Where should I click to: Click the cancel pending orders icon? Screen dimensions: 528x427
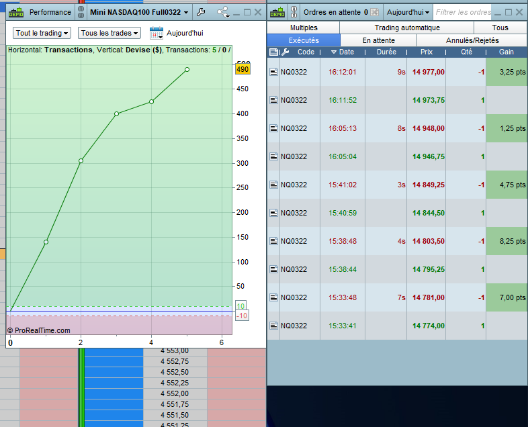(x=374, y=13)
